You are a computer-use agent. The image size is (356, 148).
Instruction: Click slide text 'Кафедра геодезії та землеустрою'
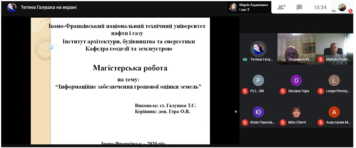point(128,48)
